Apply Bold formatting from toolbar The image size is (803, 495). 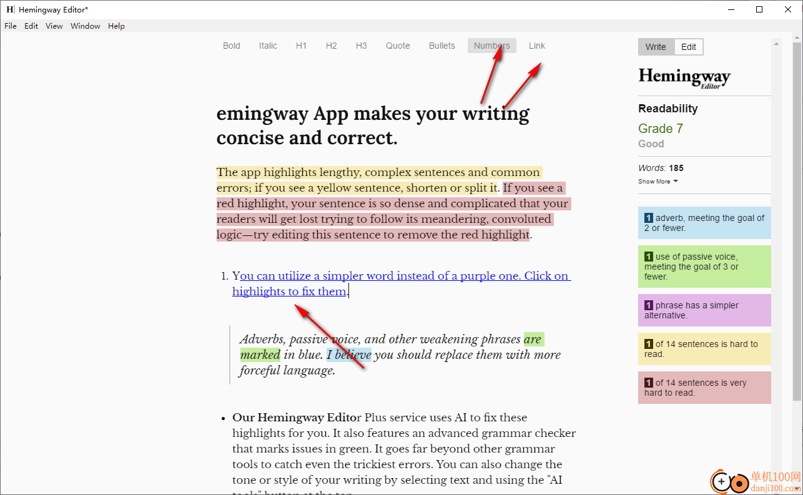coord(232,46)
